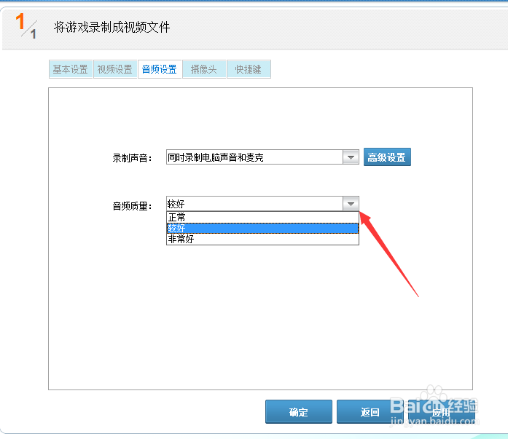This screenshot has width=508, height=439.
Task: Select the 音频设置 tab
Action: (160, 69)
